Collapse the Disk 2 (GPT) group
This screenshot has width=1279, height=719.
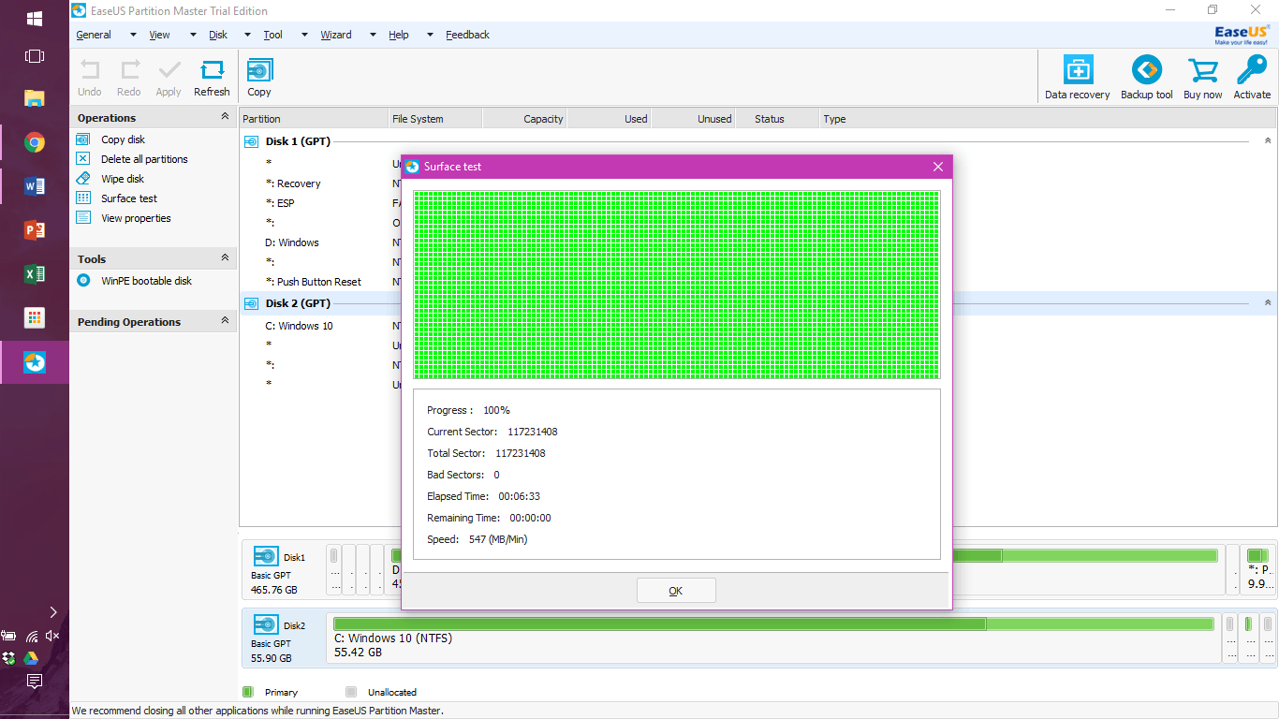coord(1268,303)
